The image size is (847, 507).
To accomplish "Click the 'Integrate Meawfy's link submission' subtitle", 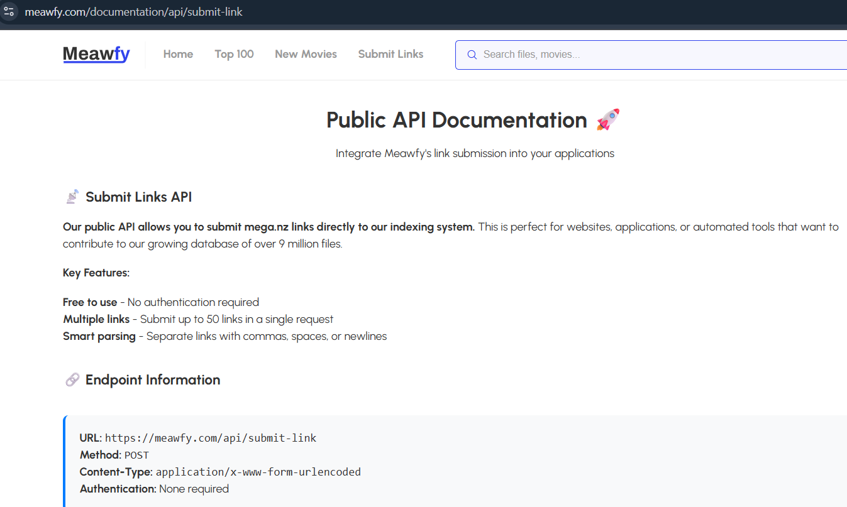I will coord(475,153).
